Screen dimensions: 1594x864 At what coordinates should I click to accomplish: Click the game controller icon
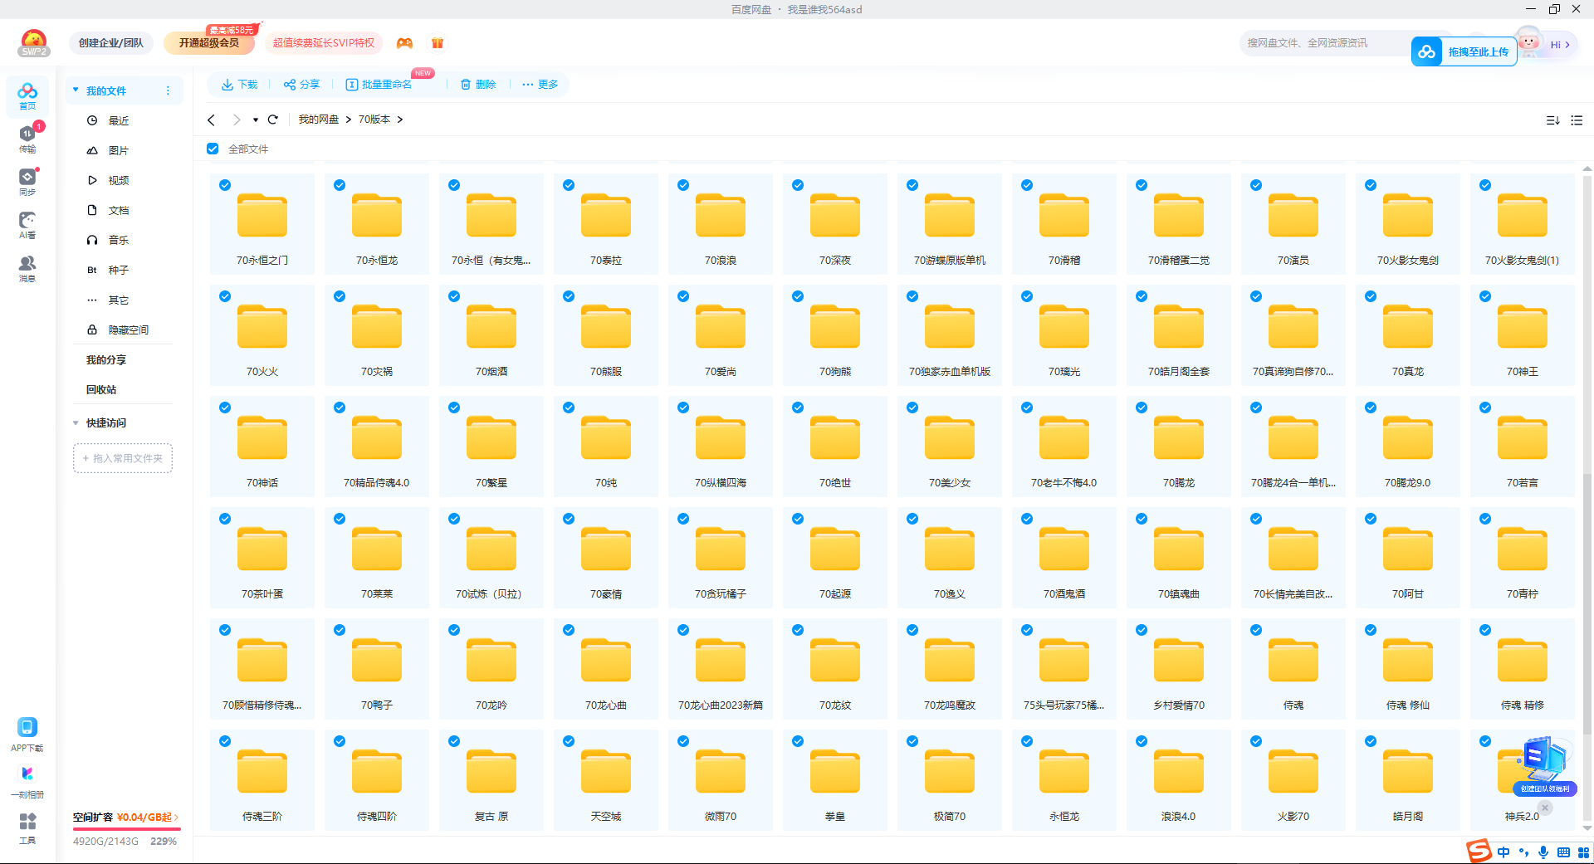point(404,43)
